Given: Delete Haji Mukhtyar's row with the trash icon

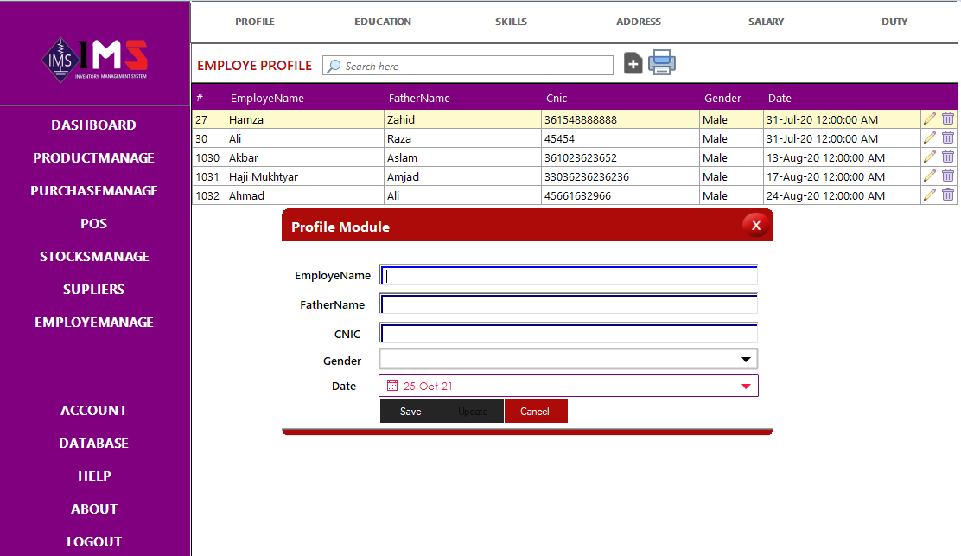Looking at the screenshot, I should coord(948,176).
